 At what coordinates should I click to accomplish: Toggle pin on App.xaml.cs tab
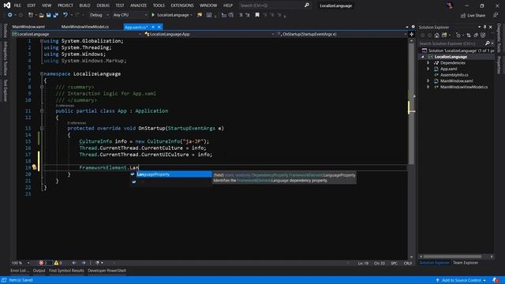[153, 27]
